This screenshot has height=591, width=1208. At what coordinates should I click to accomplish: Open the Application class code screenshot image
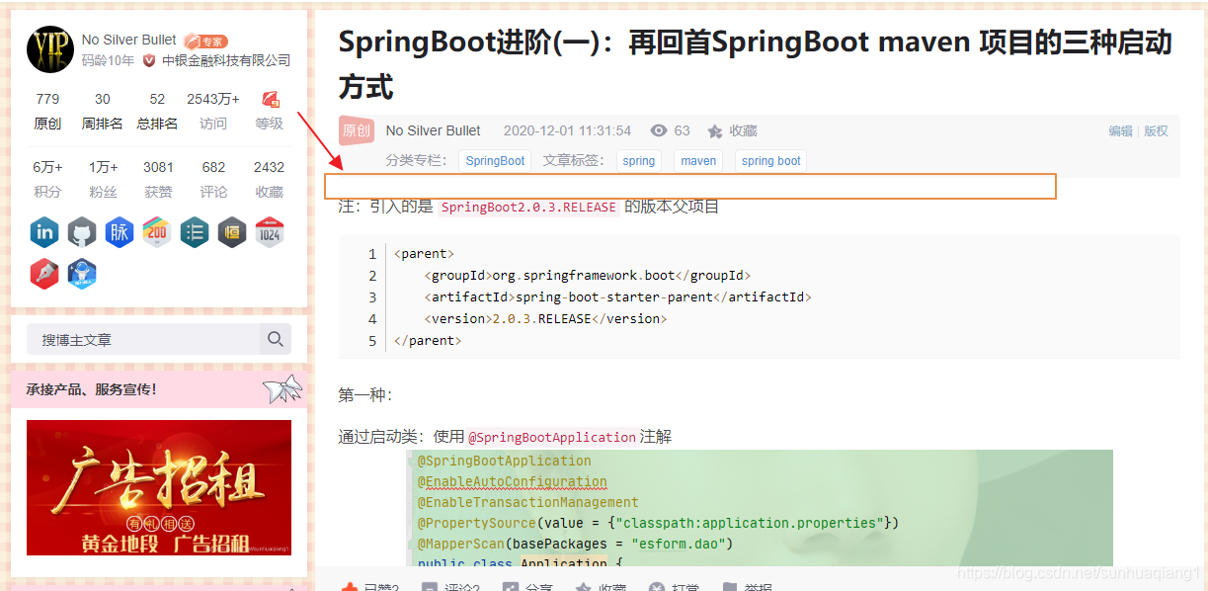pyautogui.click(x=759, y=508)
